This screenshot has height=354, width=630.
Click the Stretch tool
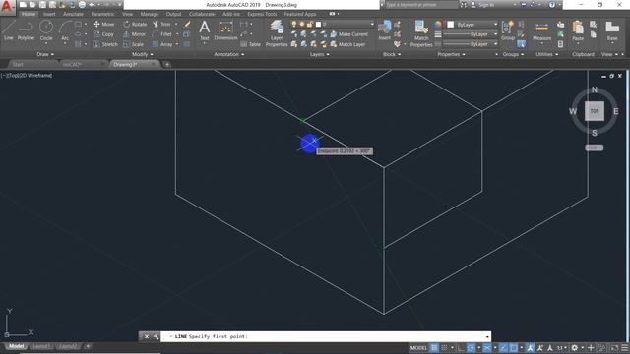(x=105, y=44)
